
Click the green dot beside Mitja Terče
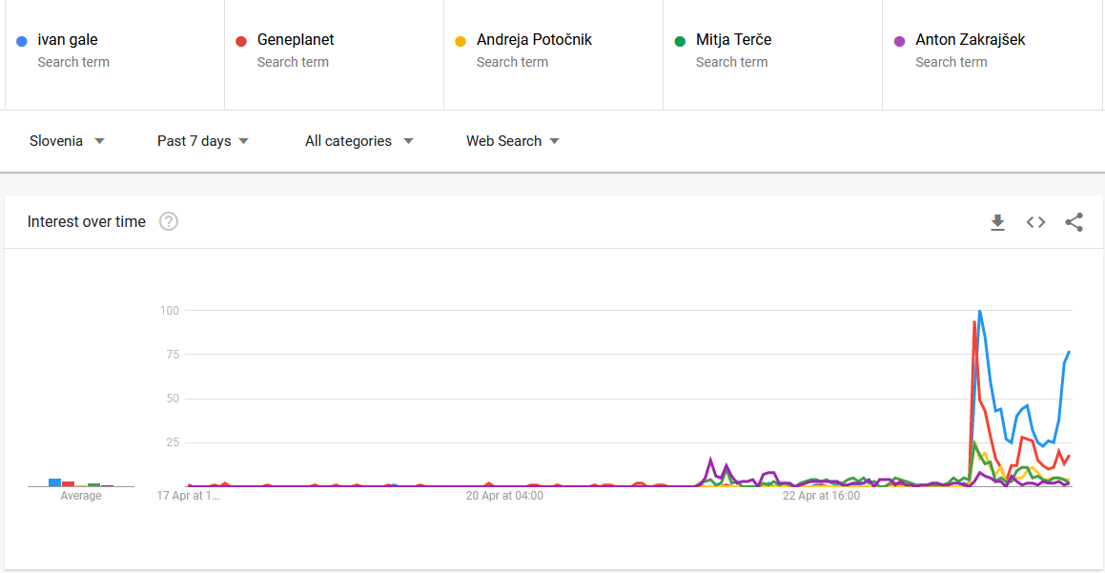680,41
